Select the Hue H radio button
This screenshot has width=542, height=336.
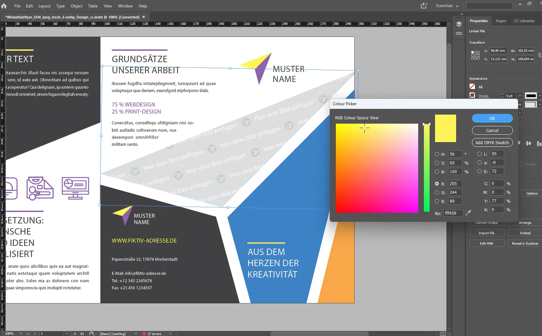tap(437, 154)
